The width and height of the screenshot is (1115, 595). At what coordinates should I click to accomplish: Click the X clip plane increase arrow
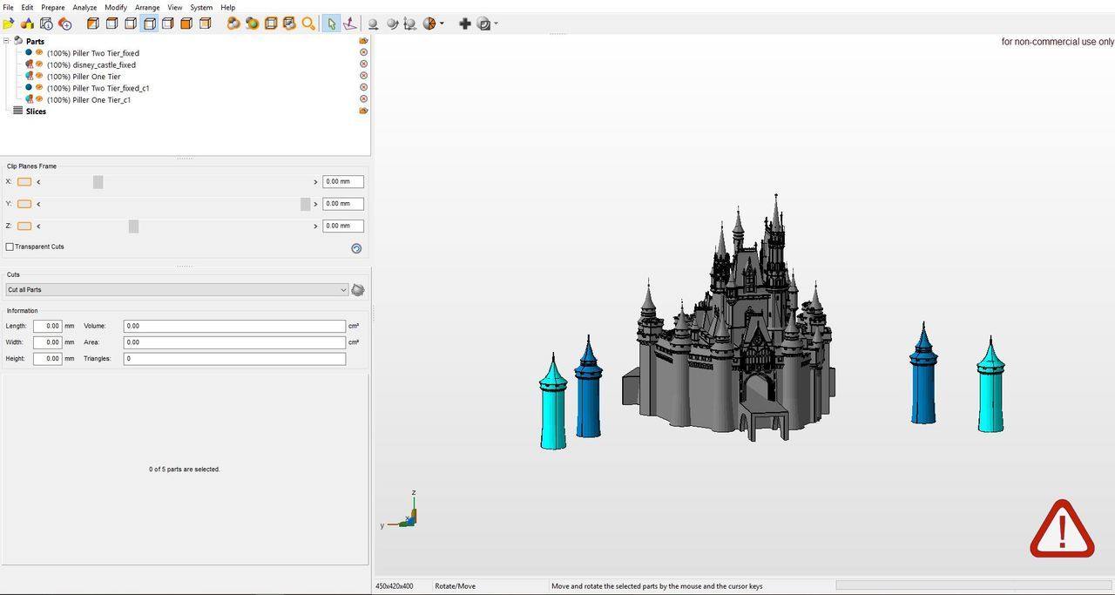315,182
